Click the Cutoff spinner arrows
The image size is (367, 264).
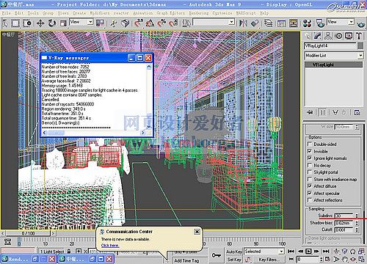pyautogui.click(x=357, y=230)
